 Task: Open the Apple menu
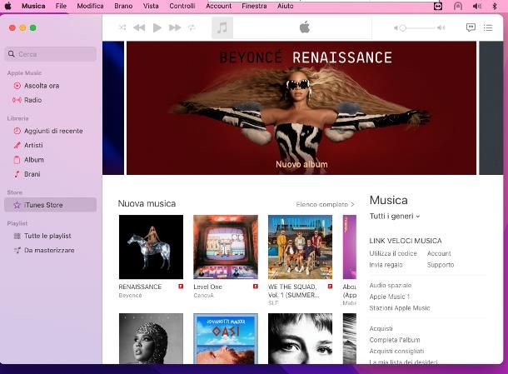coord(8,6)
